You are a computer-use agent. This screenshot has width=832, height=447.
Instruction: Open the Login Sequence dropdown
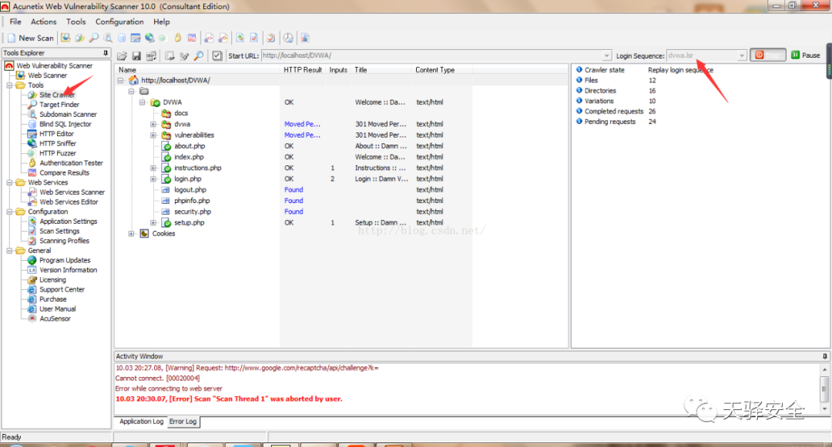742,55
